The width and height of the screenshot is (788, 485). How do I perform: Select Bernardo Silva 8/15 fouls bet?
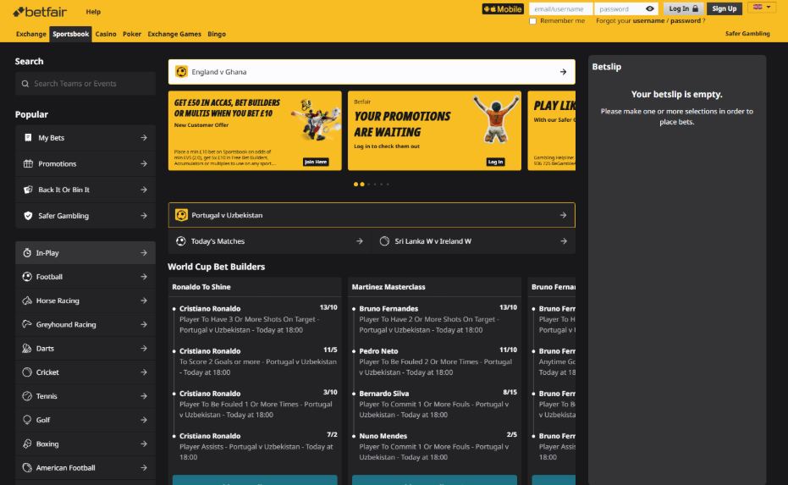click(435, 404)
